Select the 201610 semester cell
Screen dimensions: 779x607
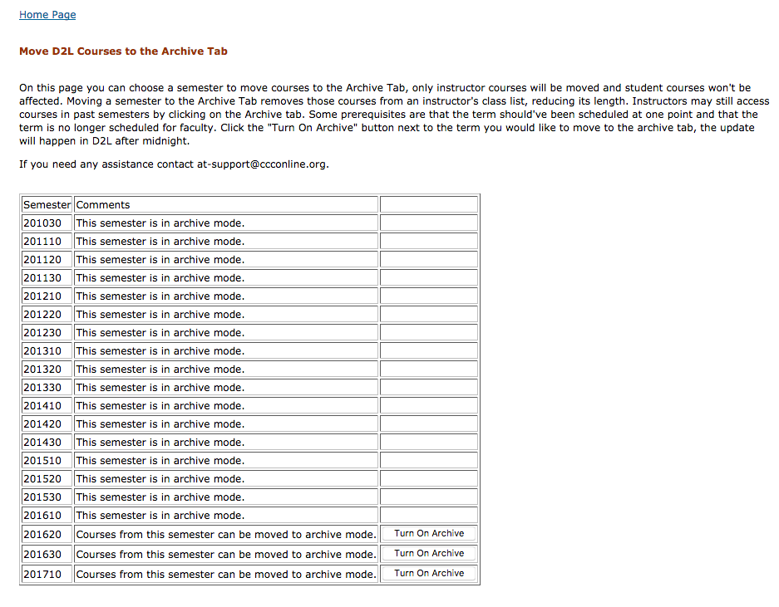pyautogui.click(x=42, y=516)
